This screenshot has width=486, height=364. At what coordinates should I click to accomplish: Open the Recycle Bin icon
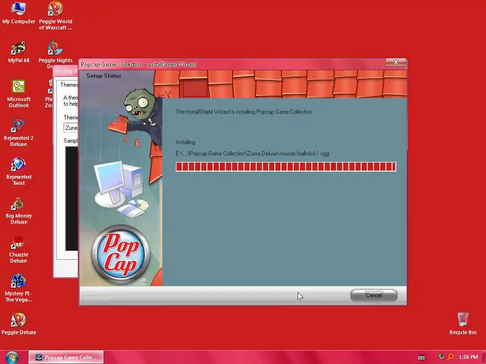point(463,324)
